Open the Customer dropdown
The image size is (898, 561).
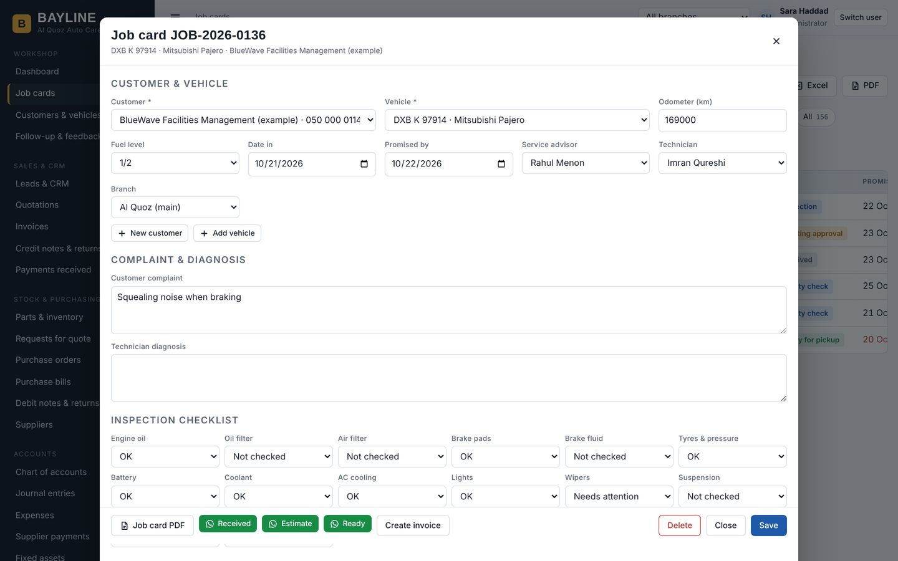tap(243, 120)
